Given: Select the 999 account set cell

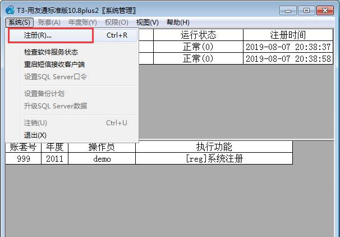Looking at the screenshot, I should coord(23,158).
